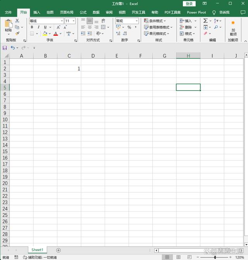Toggle bold formatting
Viewport: 248px width, 260px height.
pyautogui.click(x=32, y=28)
